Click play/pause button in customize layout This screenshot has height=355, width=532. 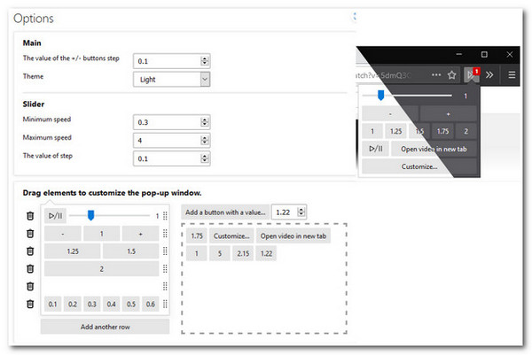(55, 216)
